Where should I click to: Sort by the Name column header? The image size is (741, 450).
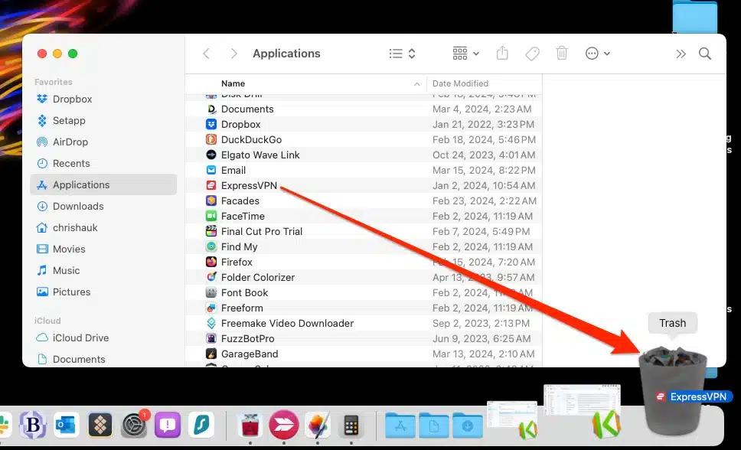point(233,83)
